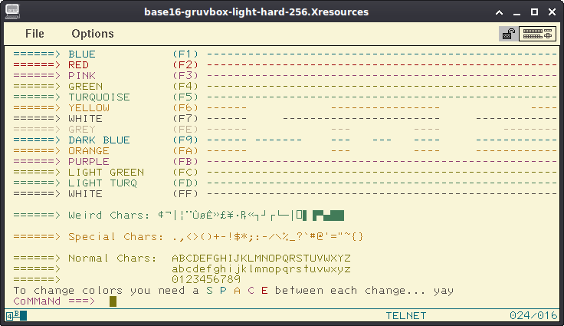Click the (FF) code text
564x326 pixels.
(185, 194)
